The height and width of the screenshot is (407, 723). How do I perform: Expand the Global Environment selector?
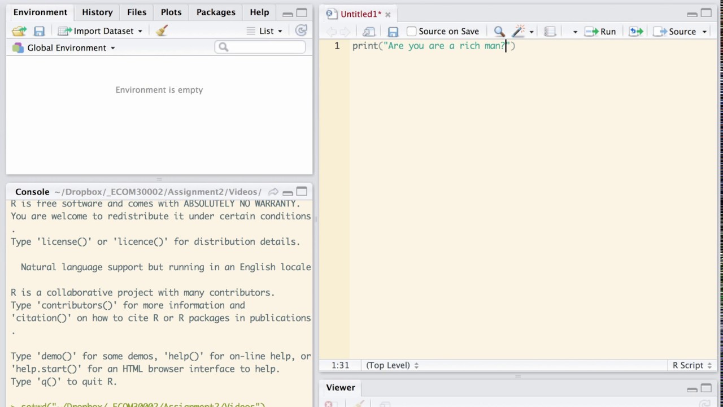point(112,48)
